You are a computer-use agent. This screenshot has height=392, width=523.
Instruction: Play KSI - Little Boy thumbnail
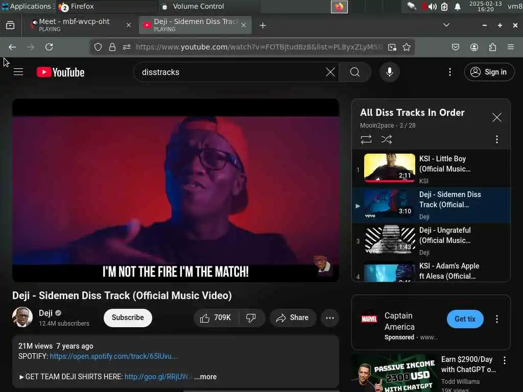coord(389,167)
